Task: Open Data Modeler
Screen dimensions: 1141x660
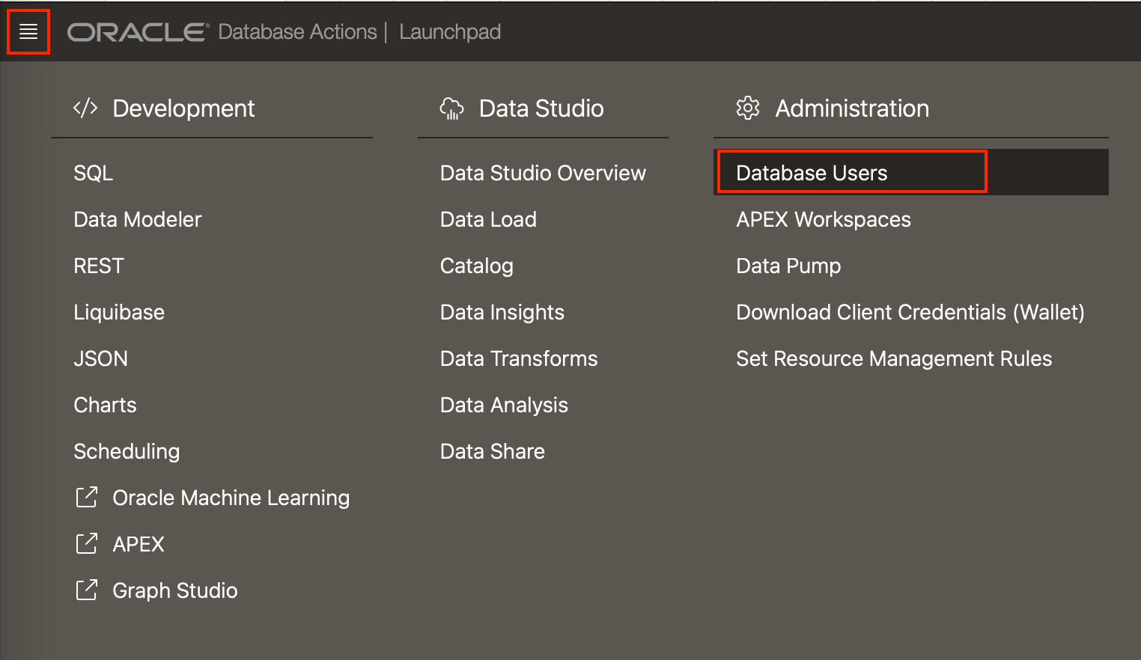Action: tap(138, 219)
